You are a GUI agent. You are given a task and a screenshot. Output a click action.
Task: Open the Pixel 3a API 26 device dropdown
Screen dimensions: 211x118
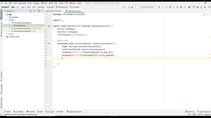coord(147,7)
